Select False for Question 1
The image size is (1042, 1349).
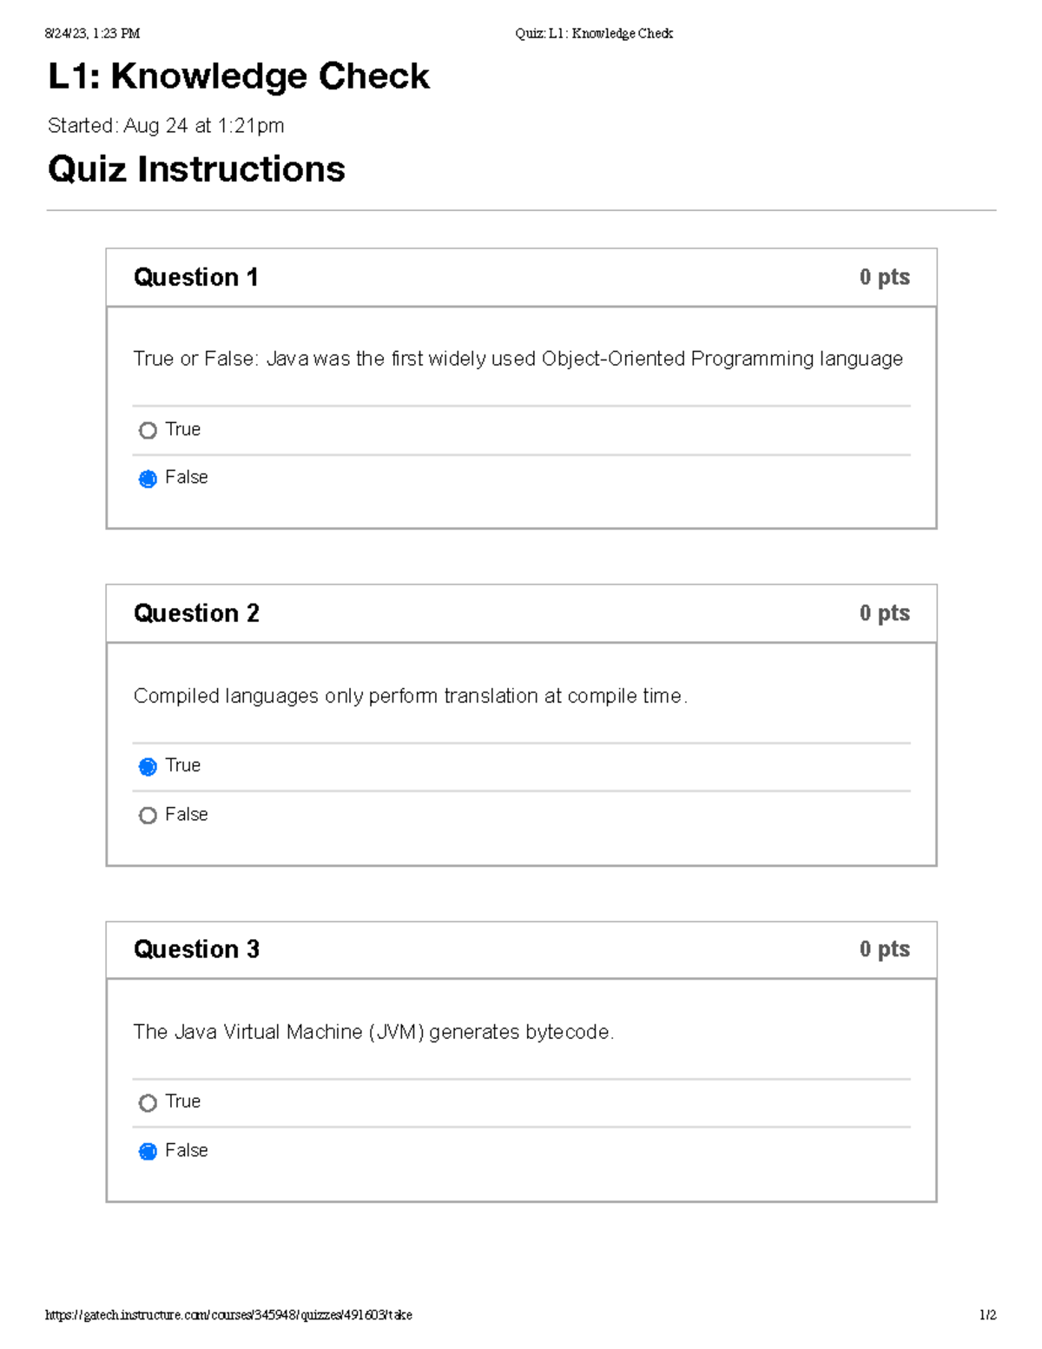tap(148, 478)
